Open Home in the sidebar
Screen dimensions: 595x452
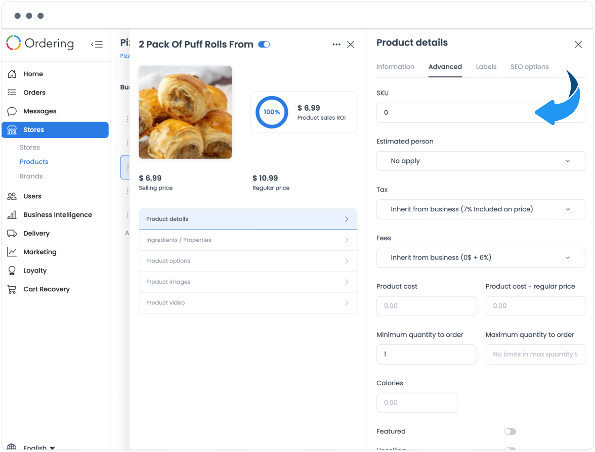click(33, 74)
